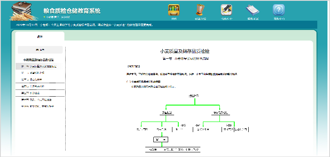Open the bookshelf drawer icon in header
The height and width of the screenshot is (157, 330).
point(174,10)
